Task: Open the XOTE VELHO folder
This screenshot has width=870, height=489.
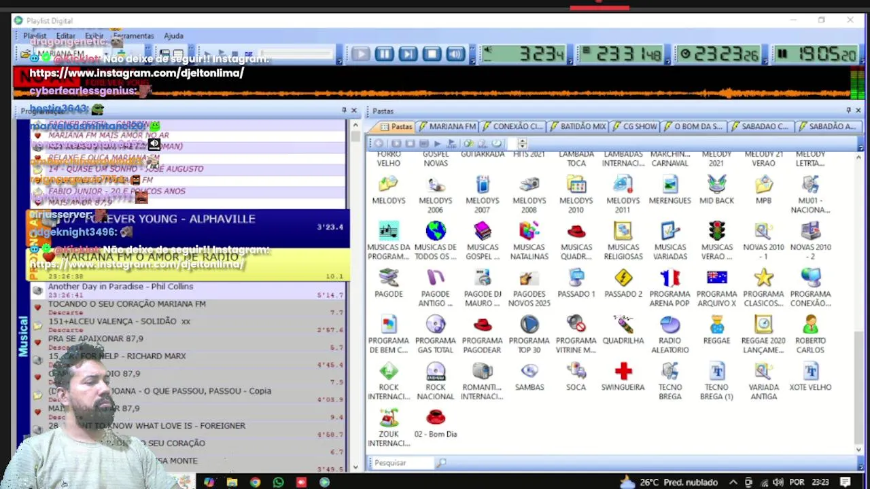Action: [x=811, y=378]
